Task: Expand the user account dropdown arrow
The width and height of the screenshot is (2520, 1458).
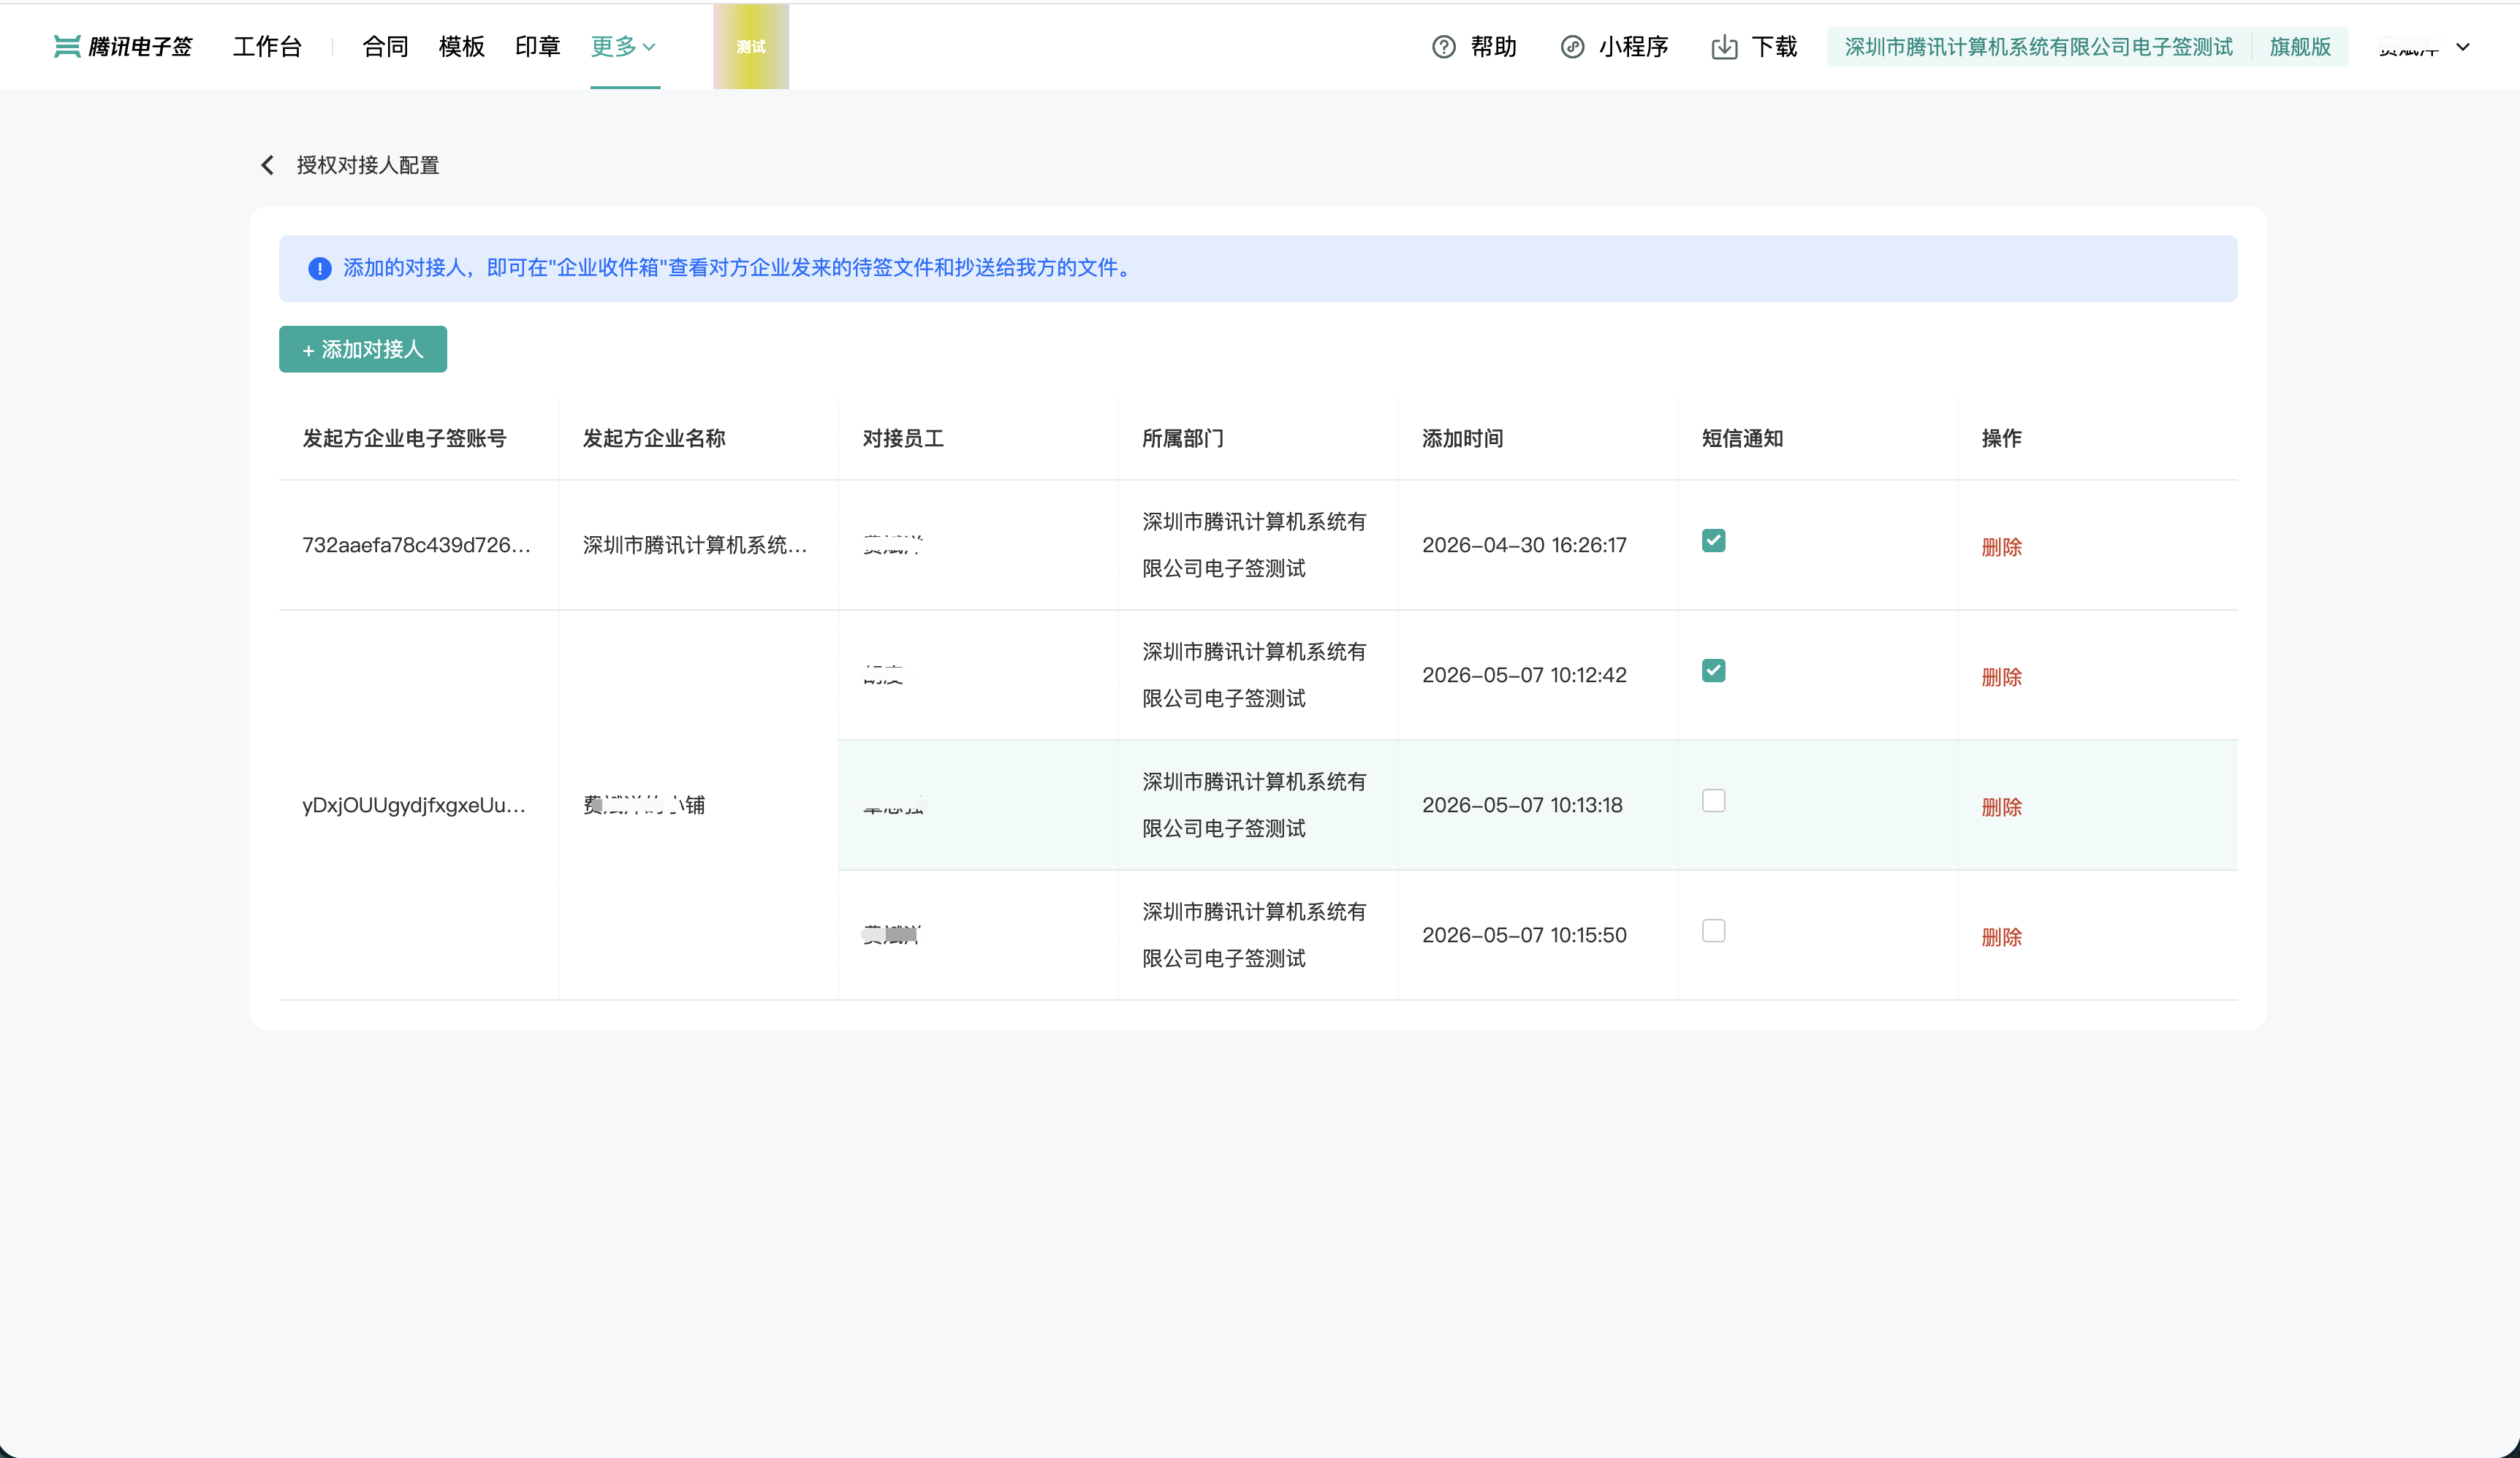Action: click(2463, 47)
